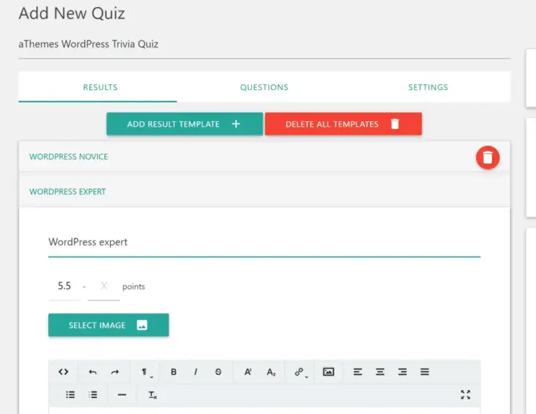Click the minimum points field showing 5.5
The width and height of the screenshot is (536, 414).
(65, 286)
